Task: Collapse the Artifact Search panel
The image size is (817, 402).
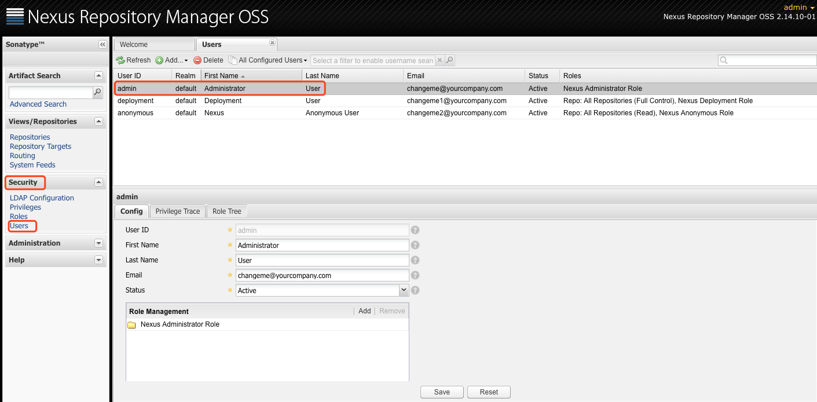Action: click(x=98, y=76)
